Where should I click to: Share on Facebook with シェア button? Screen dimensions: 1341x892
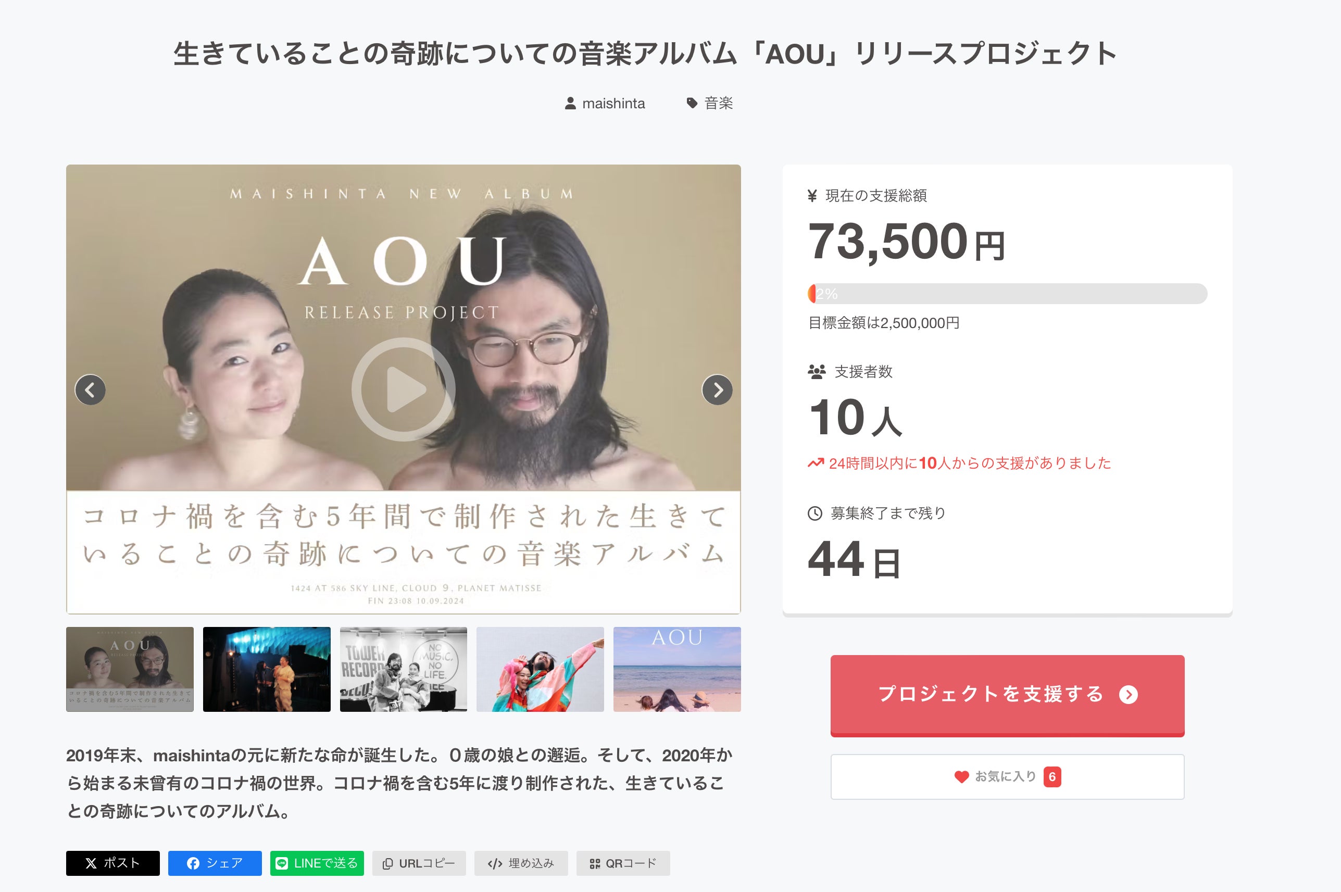(215, 863)
